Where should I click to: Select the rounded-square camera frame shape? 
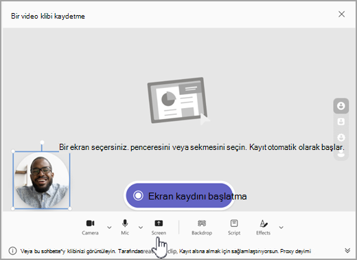tap(341, 122)
